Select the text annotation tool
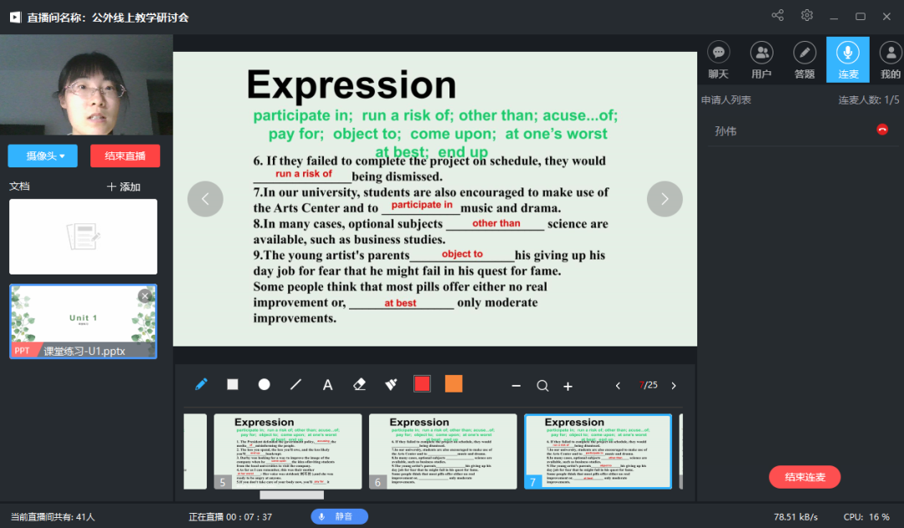This screenshot has width=904, height=528. pos(328,385)
